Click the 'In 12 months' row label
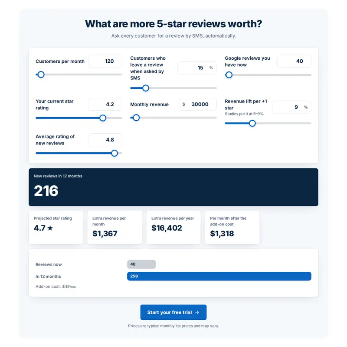Image resolution: width=347 pixels, height=347 pixels. (x=48, y=276)
